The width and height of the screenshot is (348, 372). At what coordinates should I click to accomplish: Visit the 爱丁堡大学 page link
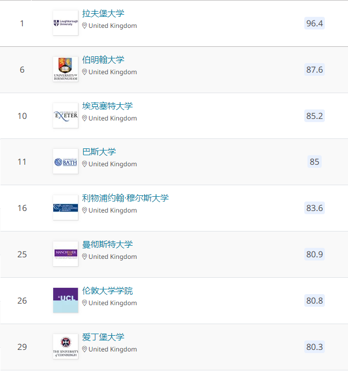(x=103, y=337)
